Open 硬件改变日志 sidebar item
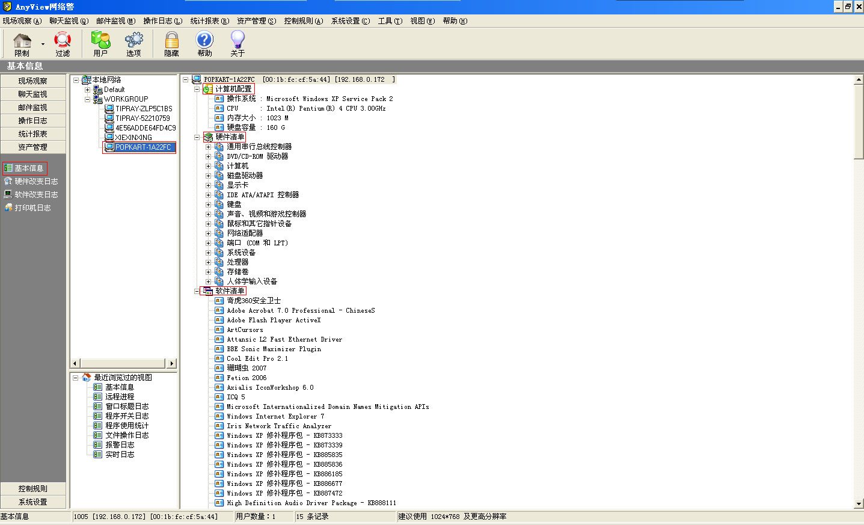The image size is (864, 525). tap(31, 181)
